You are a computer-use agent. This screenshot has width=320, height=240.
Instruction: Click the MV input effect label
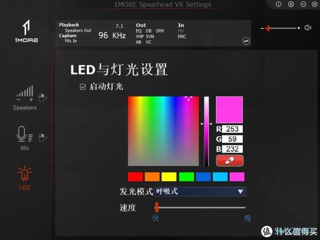(181, 31)
